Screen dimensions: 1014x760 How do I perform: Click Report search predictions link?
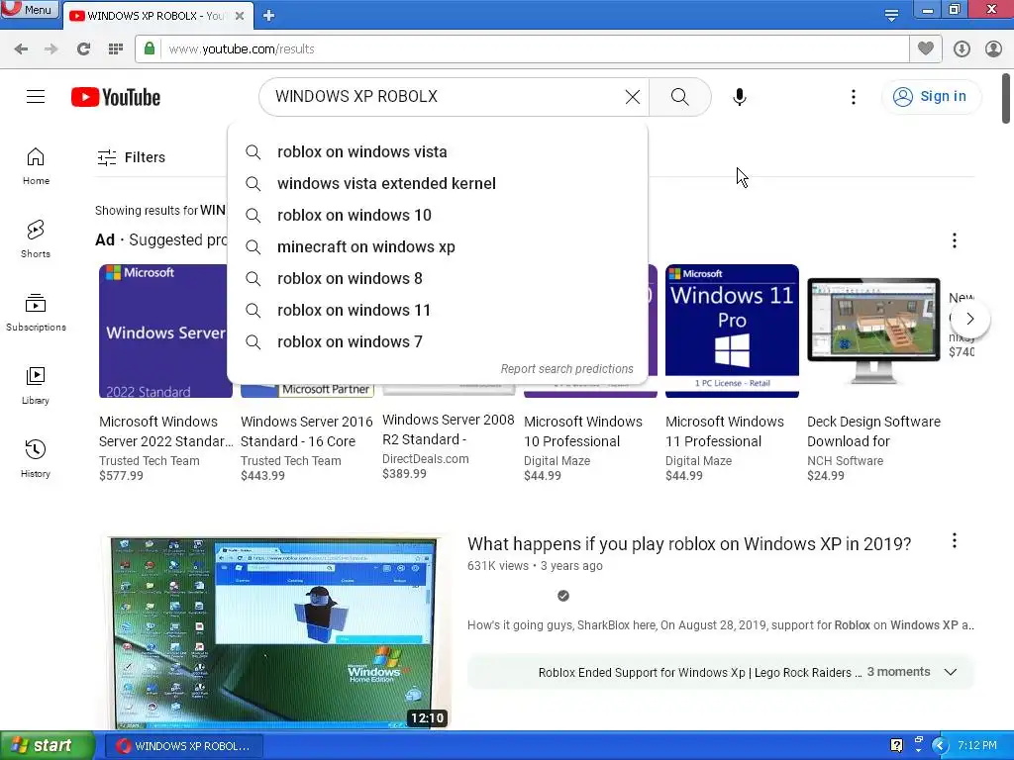coord(567,369)
